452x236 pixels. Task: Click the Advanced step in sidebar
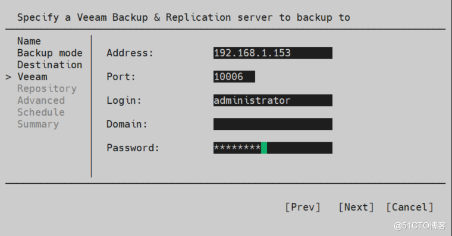(41, 100)
